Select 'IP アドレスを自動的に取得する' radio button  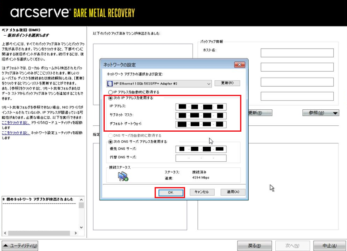(x=110, y=92)
